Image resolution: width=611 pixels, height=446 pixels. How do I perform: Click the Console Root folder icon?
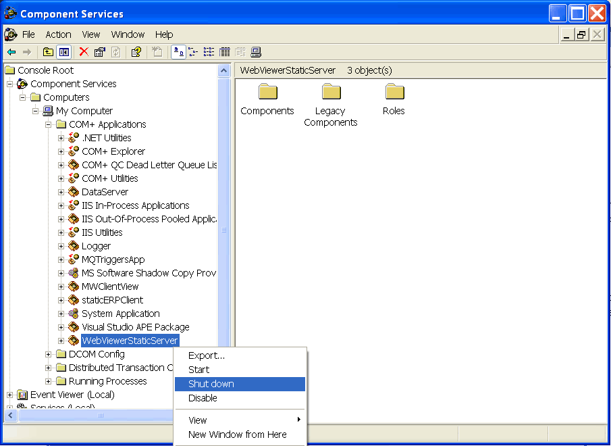pos(9,70)
